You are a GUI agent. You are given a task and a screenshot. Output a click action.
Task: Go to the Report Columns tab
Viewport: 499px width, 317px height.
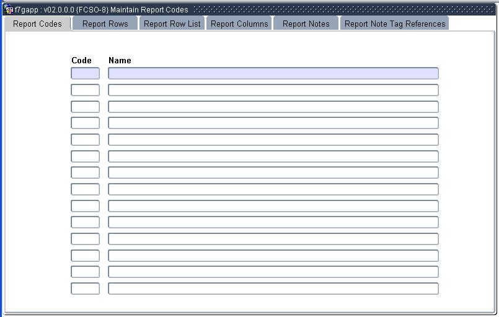[239, 24]
